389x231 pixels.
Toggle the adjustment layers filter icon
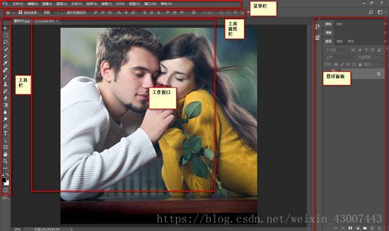point(360,50)
